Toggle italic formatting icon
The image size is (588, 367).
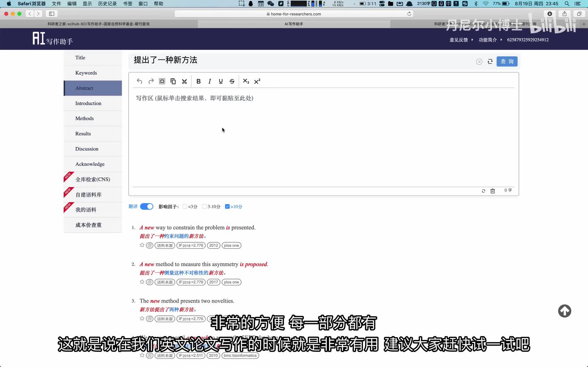[x=210, y=81]
